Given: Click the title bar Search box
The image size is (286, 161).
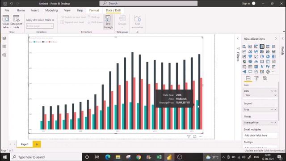Looking at the screenshot, I should (x=148, y=3).
